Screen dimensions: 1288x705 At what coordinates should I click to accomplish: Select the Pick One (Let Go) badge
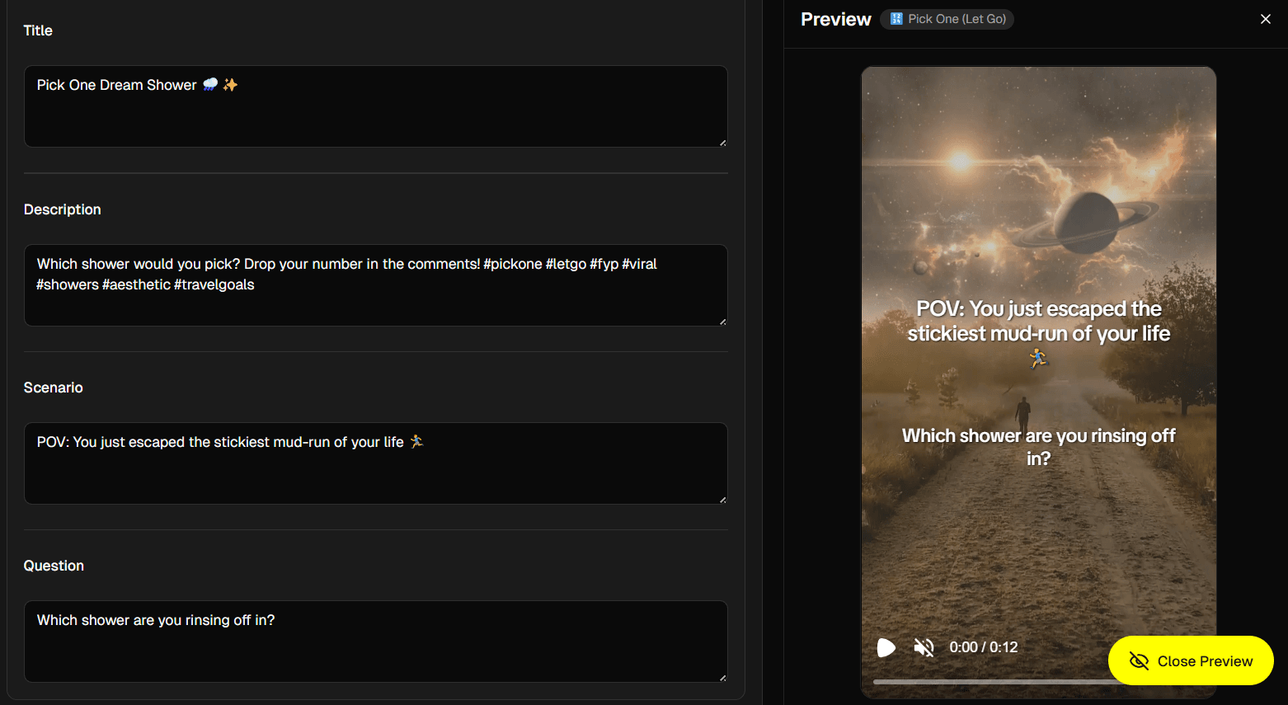tap(947, 19)
